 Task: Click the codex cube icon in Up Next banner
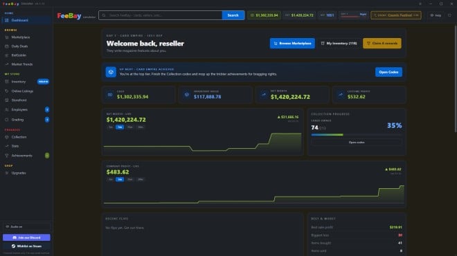tap(111, 72)
